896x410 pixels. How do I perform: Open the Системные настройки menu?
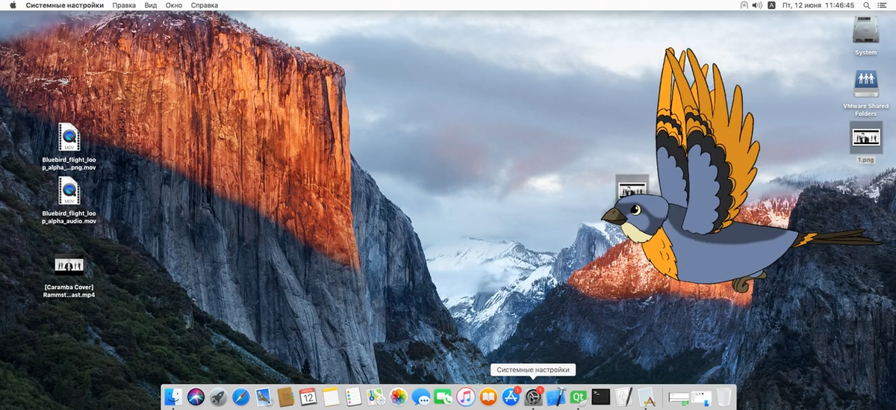pos(65,5)
